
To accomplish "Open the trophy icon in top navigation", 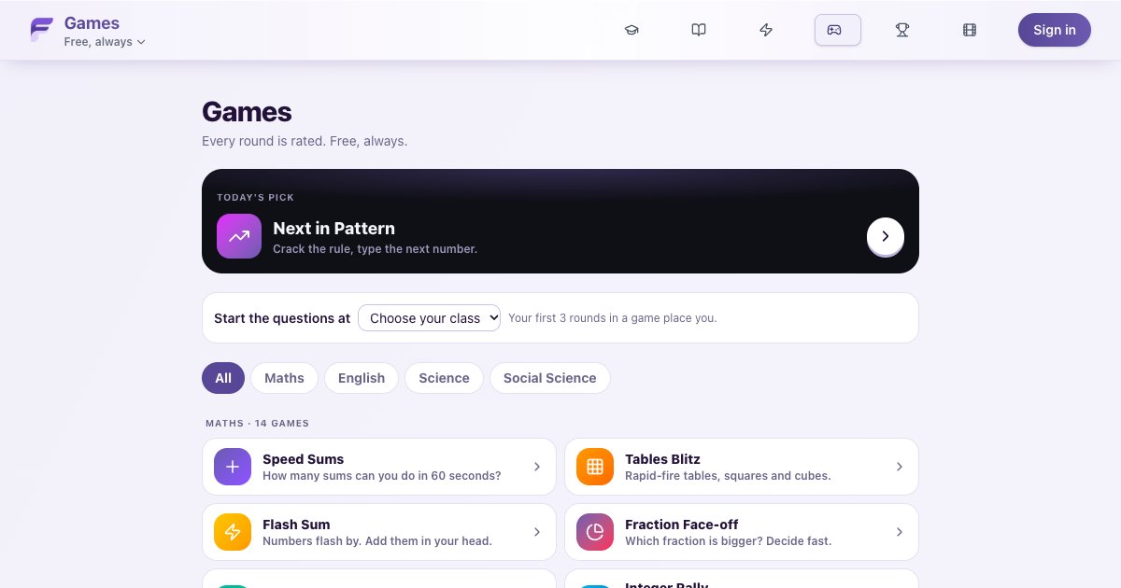I will 902,30.
